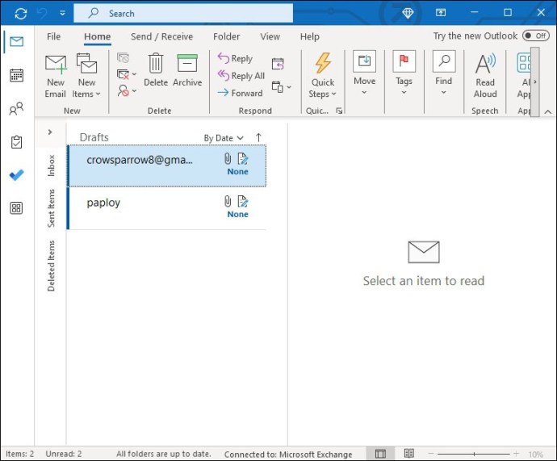Image resolution: width=557 pixels, height=461 pixels.
Task: Click None category on paploy draft
Action: 237,214
